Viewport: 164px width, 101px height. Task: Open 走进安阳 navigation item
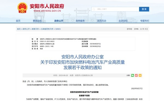coord(123,21)
